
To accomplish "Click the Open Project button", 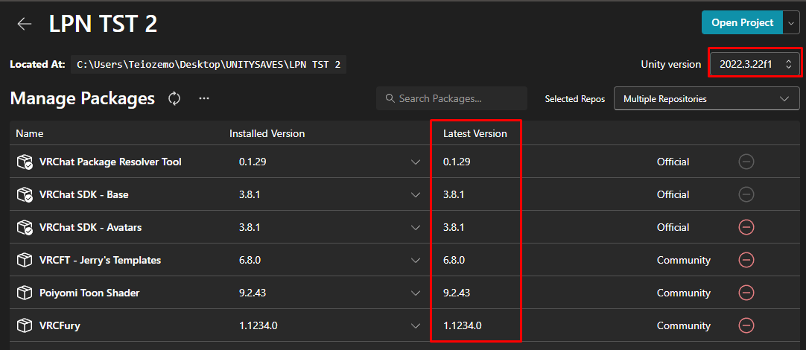I will (742, 23).
